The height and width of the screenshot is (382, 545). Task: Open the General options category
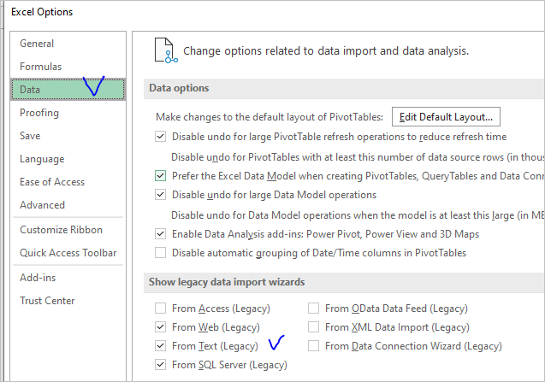pyautogui.click(x=37, y=44)
